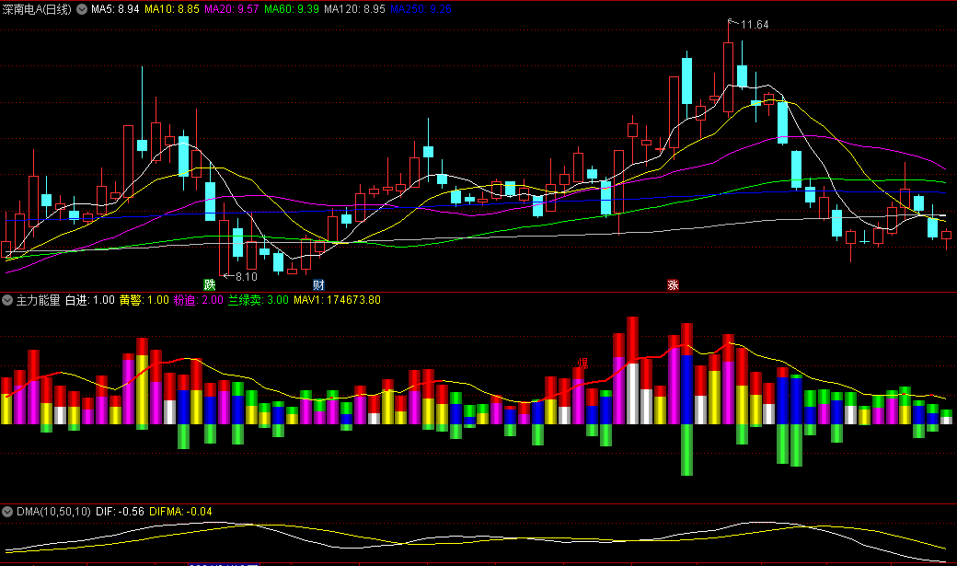This screenshot has height=566, width=957.
Task: Click the 深南电A(日线) stock title
Action: click(37, 9)
